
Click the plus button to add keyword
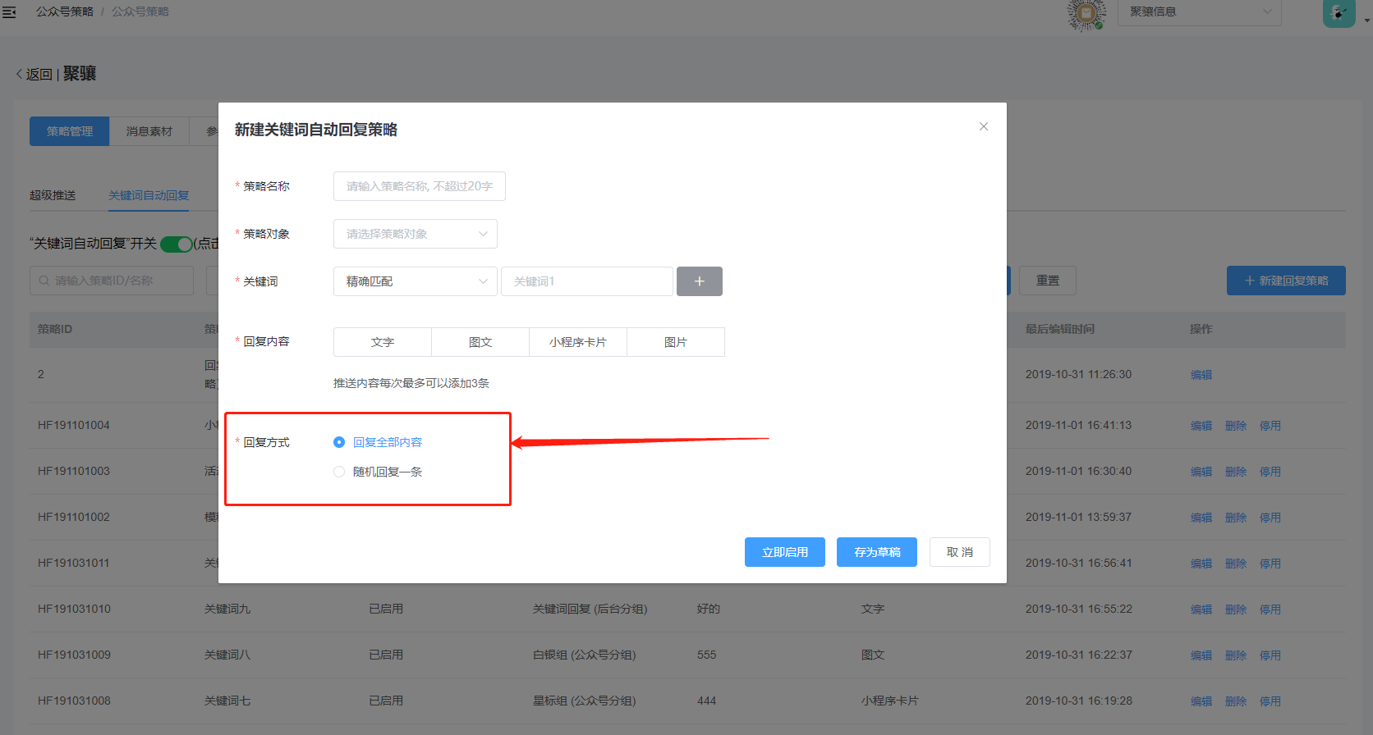[x=699, y=281]
